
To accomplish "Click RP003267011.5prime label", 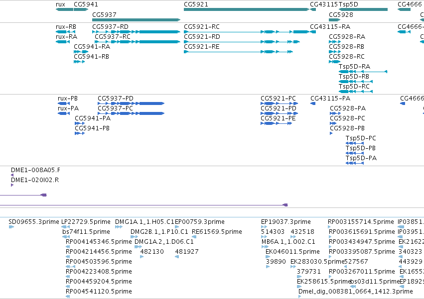I will [362, 272].
